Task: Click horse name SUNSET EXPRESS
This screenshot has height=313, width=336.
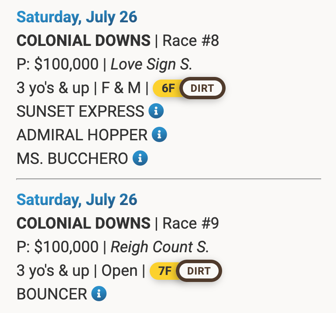Action: click(x=80, y=111)
